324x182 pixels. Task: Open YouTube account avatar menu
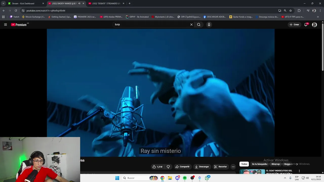point(314,25)
